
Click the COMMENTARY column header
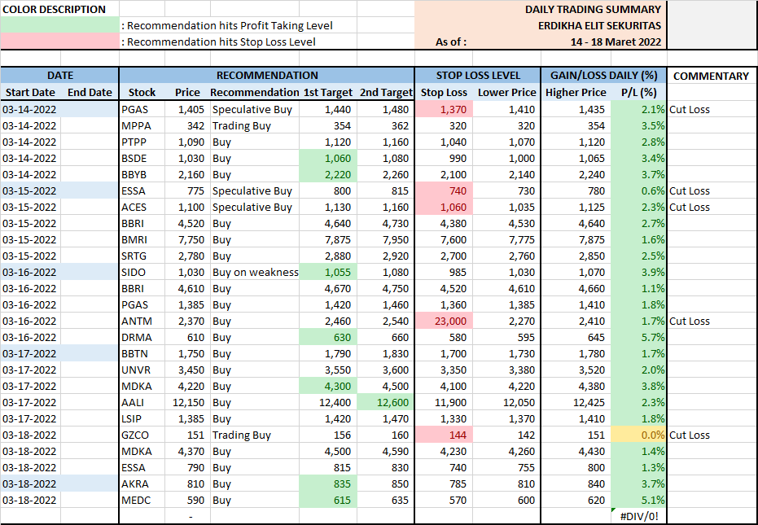711,76
